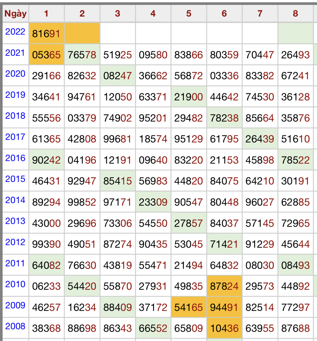Open the 2008 year link

15,326
